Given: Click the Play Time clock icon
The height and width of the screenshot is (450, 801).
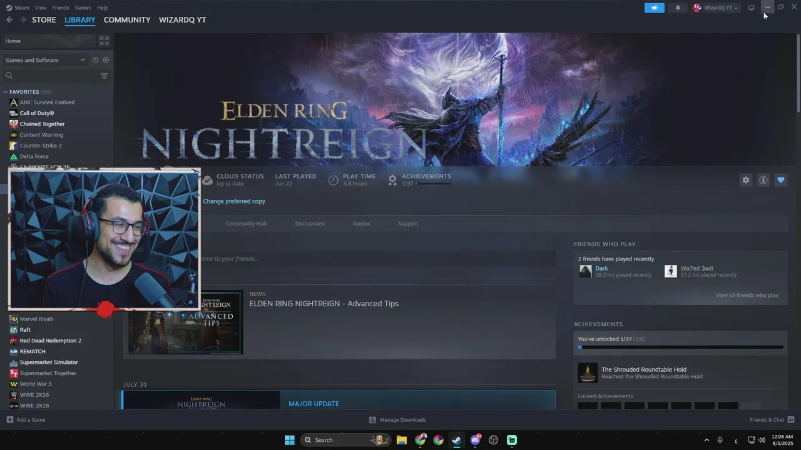Looking at the screenshot, I should click(x=333, y=180).
